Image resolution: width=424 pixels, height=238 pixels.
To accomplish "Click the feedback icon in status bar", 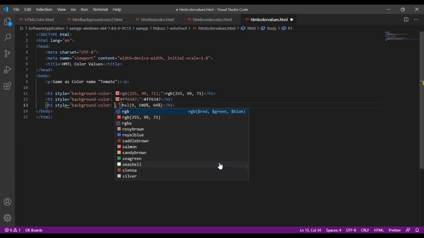I will (x=408, y=230).
